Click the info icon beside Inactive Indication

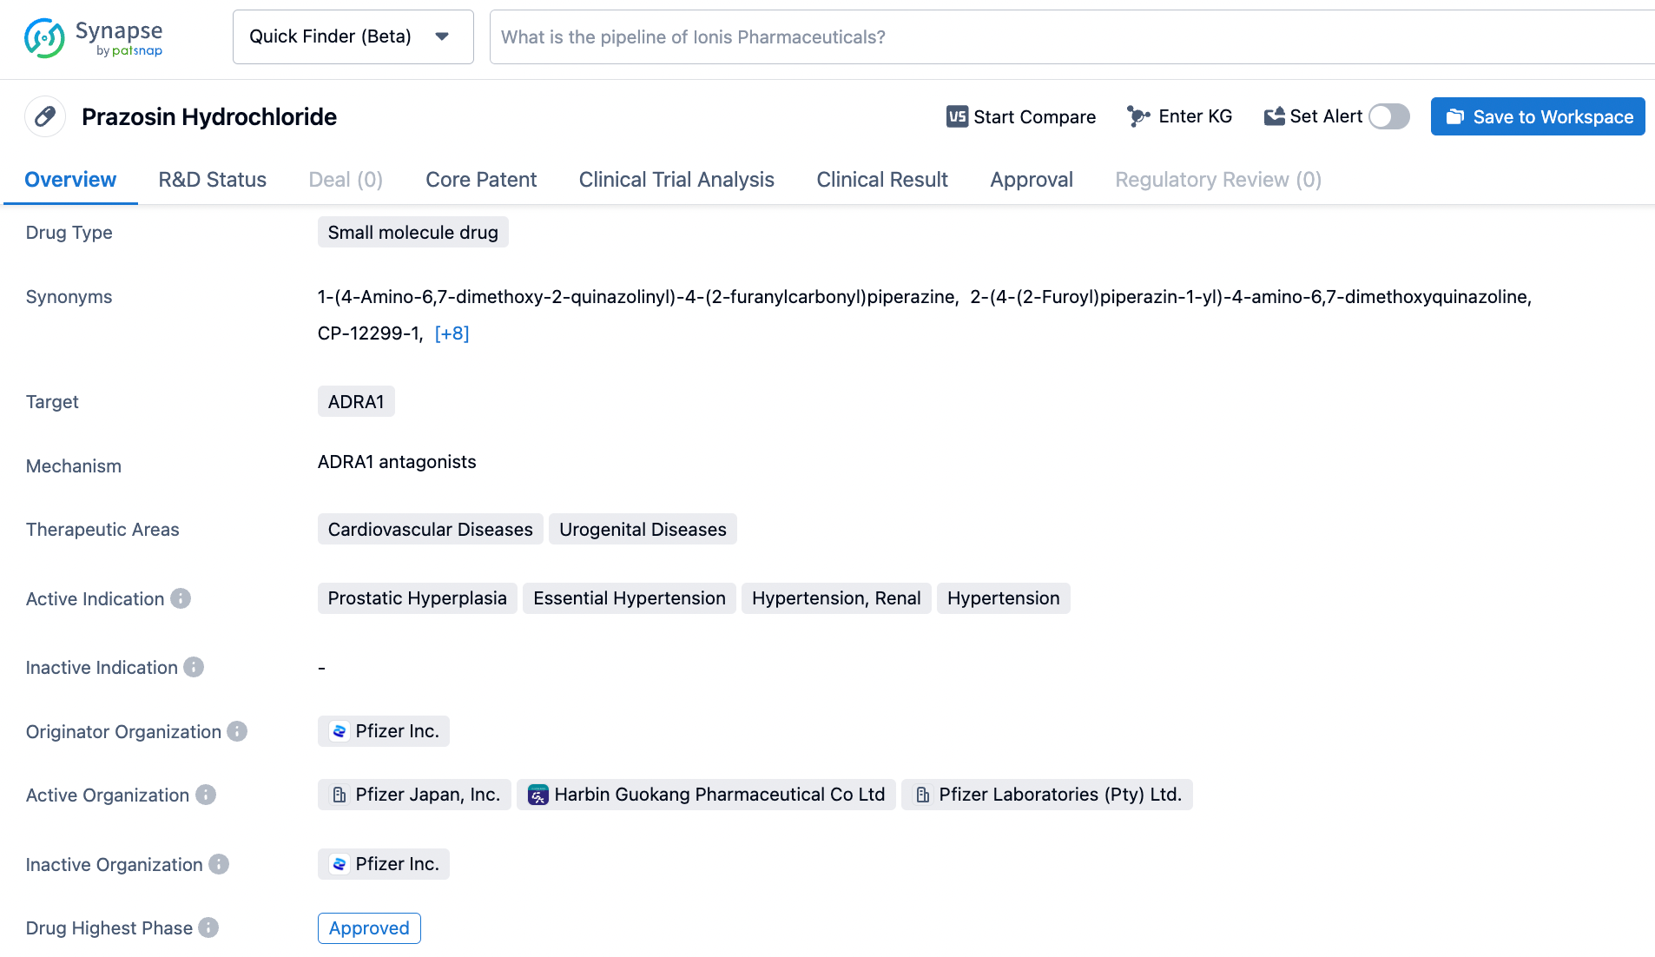click(194, 667)
